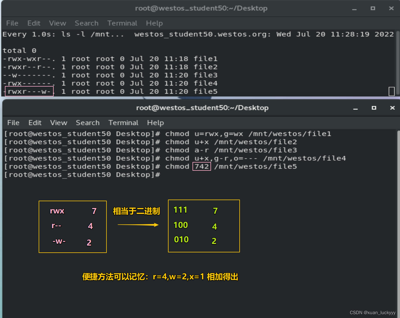
Task: Click the upper terminal vertical scrollbar
Action: 398,63
